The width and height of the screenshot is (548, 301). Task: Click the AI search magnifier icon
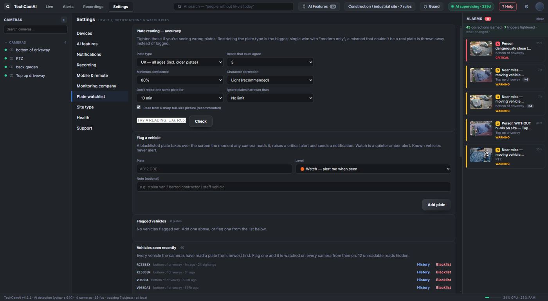point(180,7)
